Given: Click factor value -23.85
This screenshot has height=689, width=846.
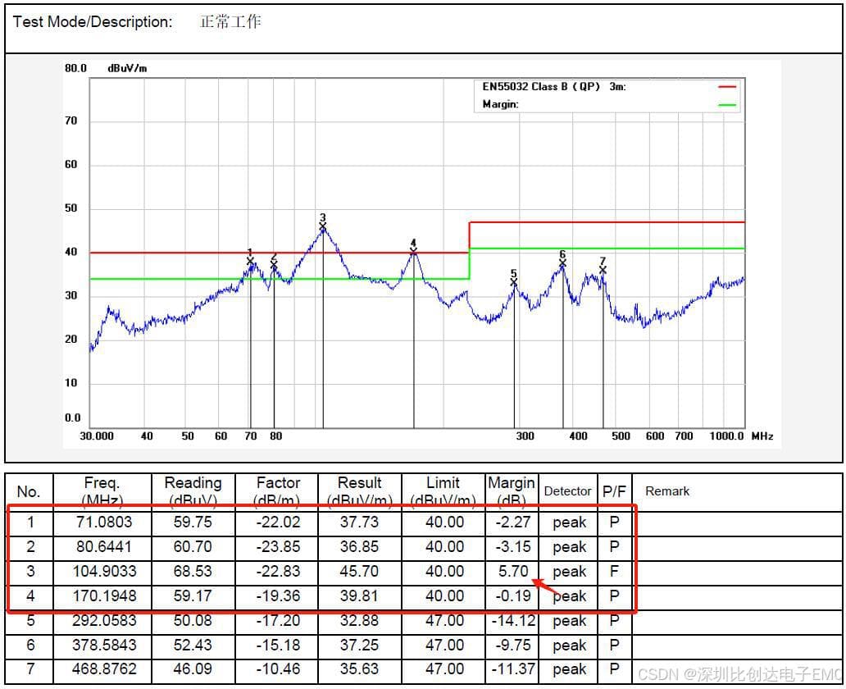Looking at the screenshot, I should pyautogui.click(x=277, y=546).
